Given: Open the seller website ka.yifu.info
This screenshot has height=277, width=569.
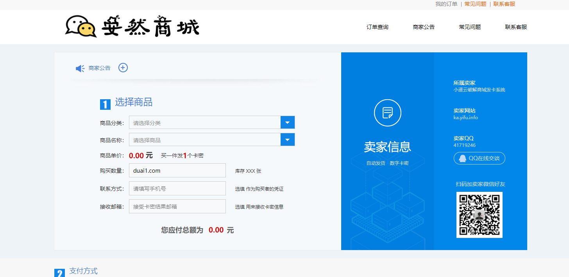Looking at the screenshot, I should pyautogui.click(x=465, y=117).
